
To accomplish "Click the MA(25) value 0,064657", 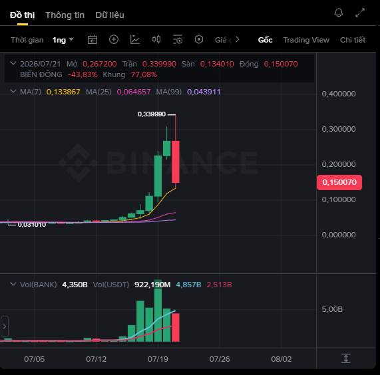I will 134,92.
